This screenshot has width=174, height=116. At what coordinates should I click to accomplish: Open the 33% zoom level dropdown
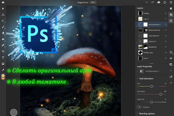(93, 2)
